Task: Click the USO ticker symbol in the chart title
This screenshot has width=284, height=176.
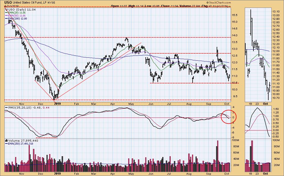Action: pyautogui.click(x=7, y=2)
